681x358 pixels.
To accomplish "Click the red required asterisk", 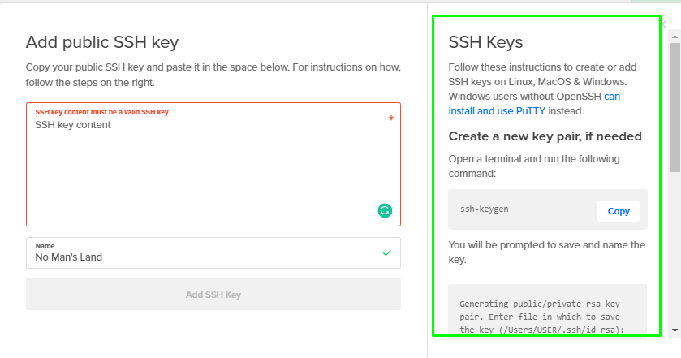I will 391,119.
